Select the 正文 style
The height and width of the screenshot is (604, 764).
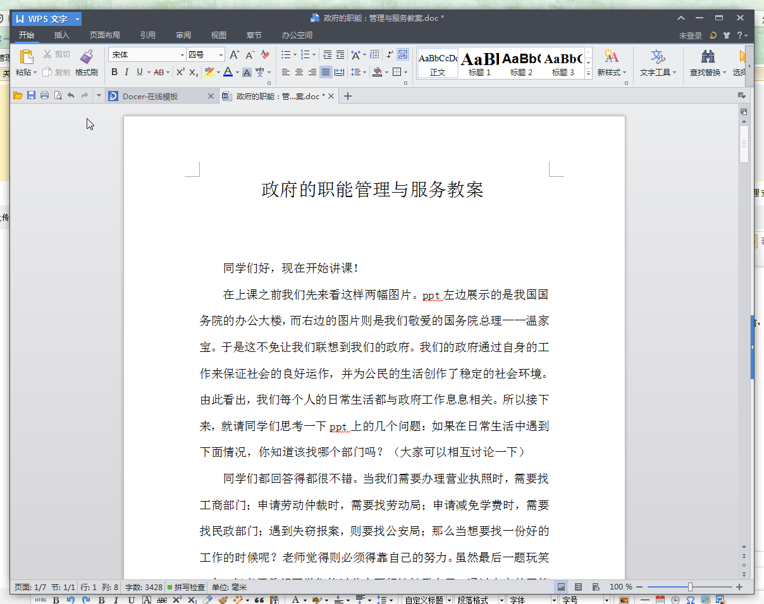click(438, 63)
